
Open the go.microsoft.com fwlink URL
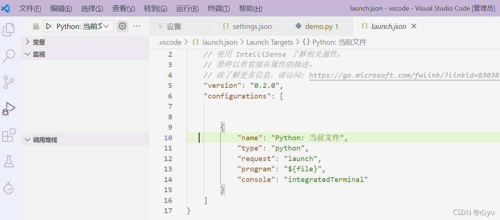click(x=404, y=75)
